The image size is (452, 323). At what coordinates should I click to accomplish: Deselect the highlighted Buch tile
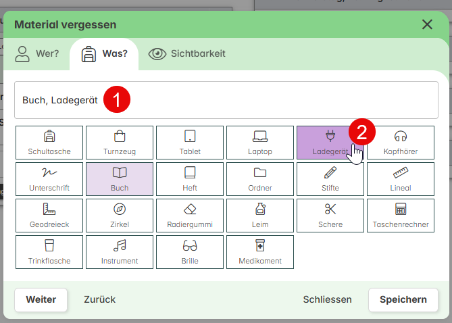point(120,179)
